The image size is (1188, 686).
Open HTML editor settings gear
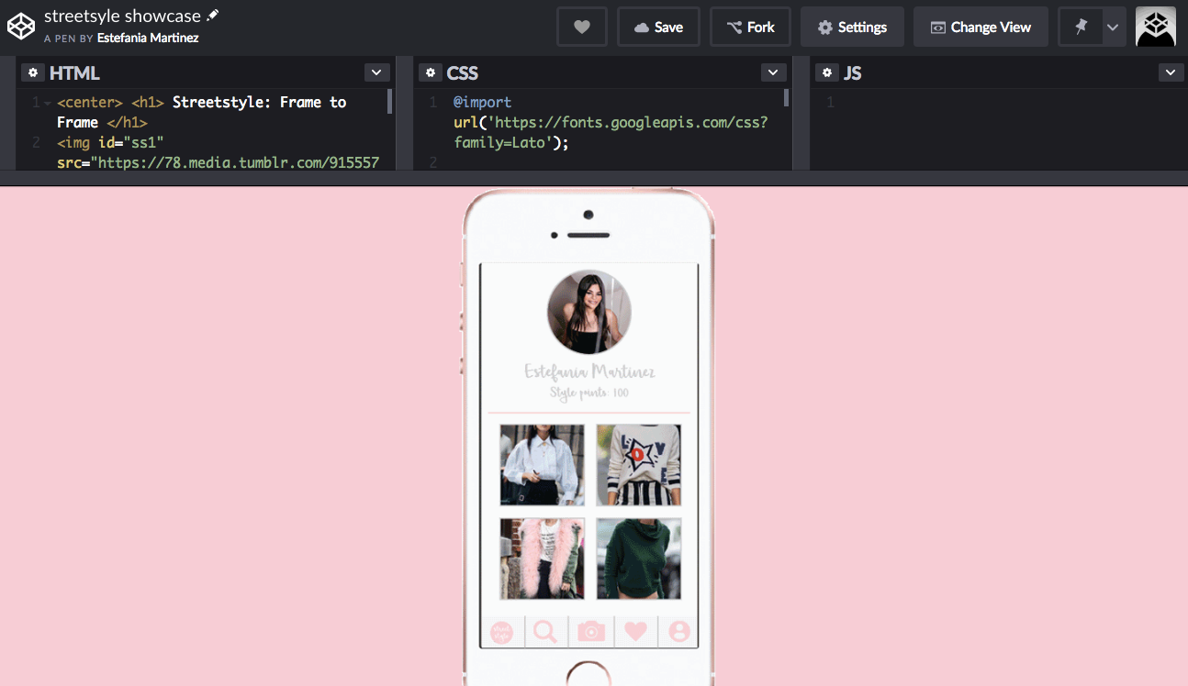pyautogui.click(x=32, y=72)
